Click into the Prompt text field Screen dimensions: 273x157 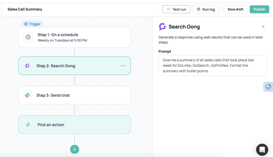coord(212,66)
